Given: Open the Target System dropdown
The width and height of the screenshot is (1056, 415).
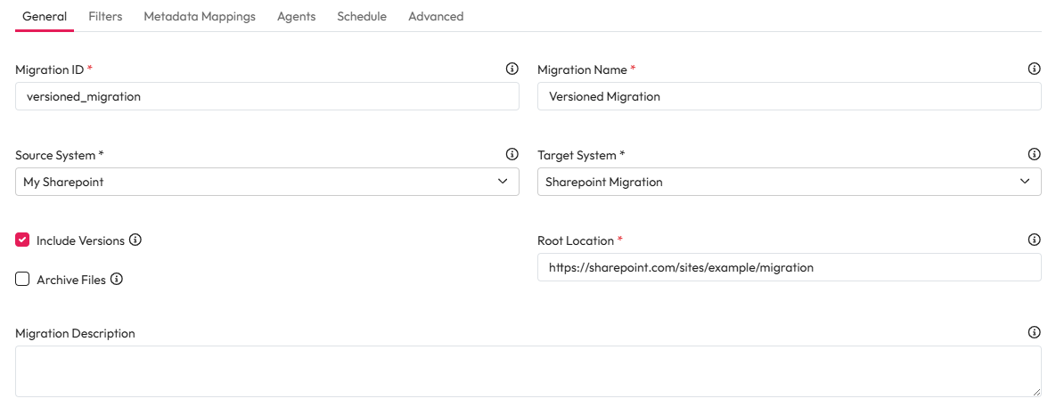Looking at the screenshot, I should [x=789, y=182].
